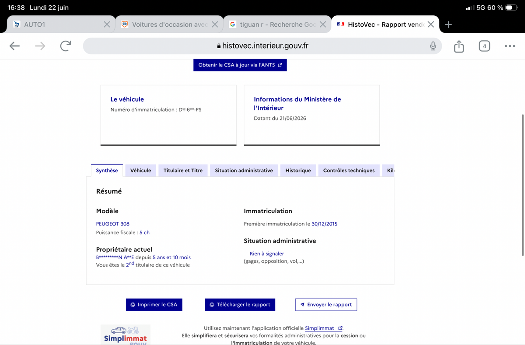Open the Historique tab

(x=298, y=170)
